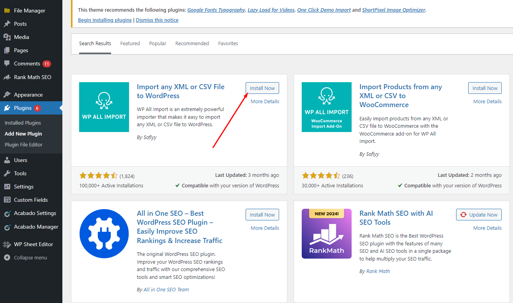Click the Users icon in sidebar
513x303 pixels.
pos(7,160)
